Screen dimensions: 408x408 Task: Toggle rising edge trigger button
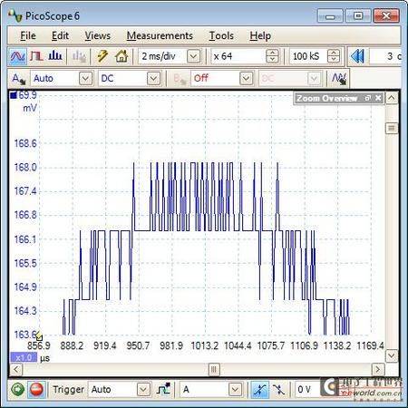point(259,389)
